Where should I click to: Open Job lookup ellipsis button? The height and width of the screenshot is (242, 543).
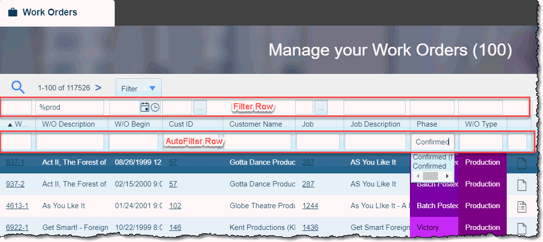322,107
